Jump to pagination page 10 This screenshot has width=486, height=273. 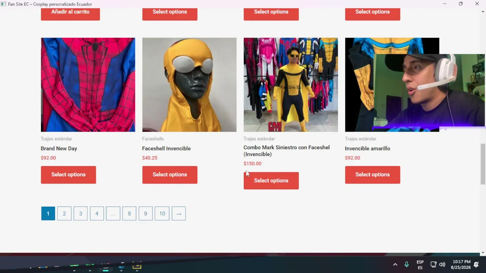[x=162, y=213]
